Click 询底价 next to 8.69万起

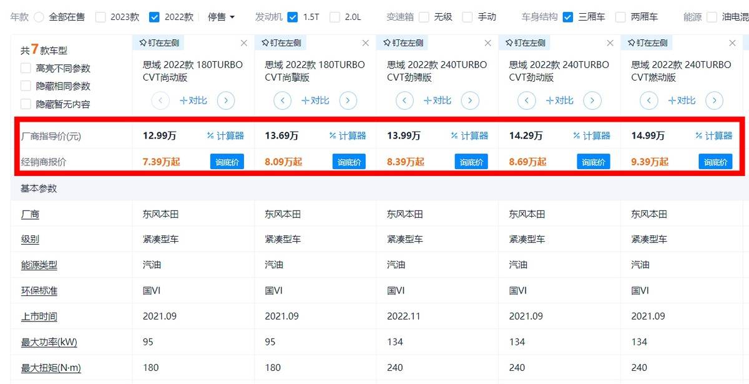[x=594, y=162]
